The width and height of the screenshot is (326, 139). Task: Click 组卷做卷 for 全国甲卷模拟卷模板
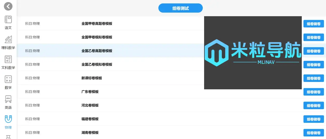314,38
